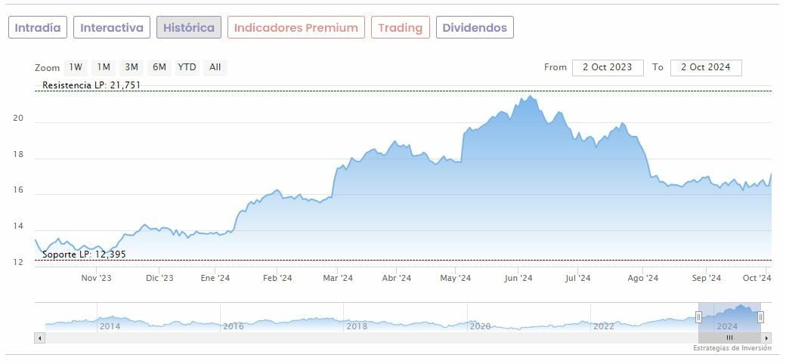The width and height of the screenshot is (786, 364).
Task: Click the navigator left range handle
Action: [x=699, y=317]
